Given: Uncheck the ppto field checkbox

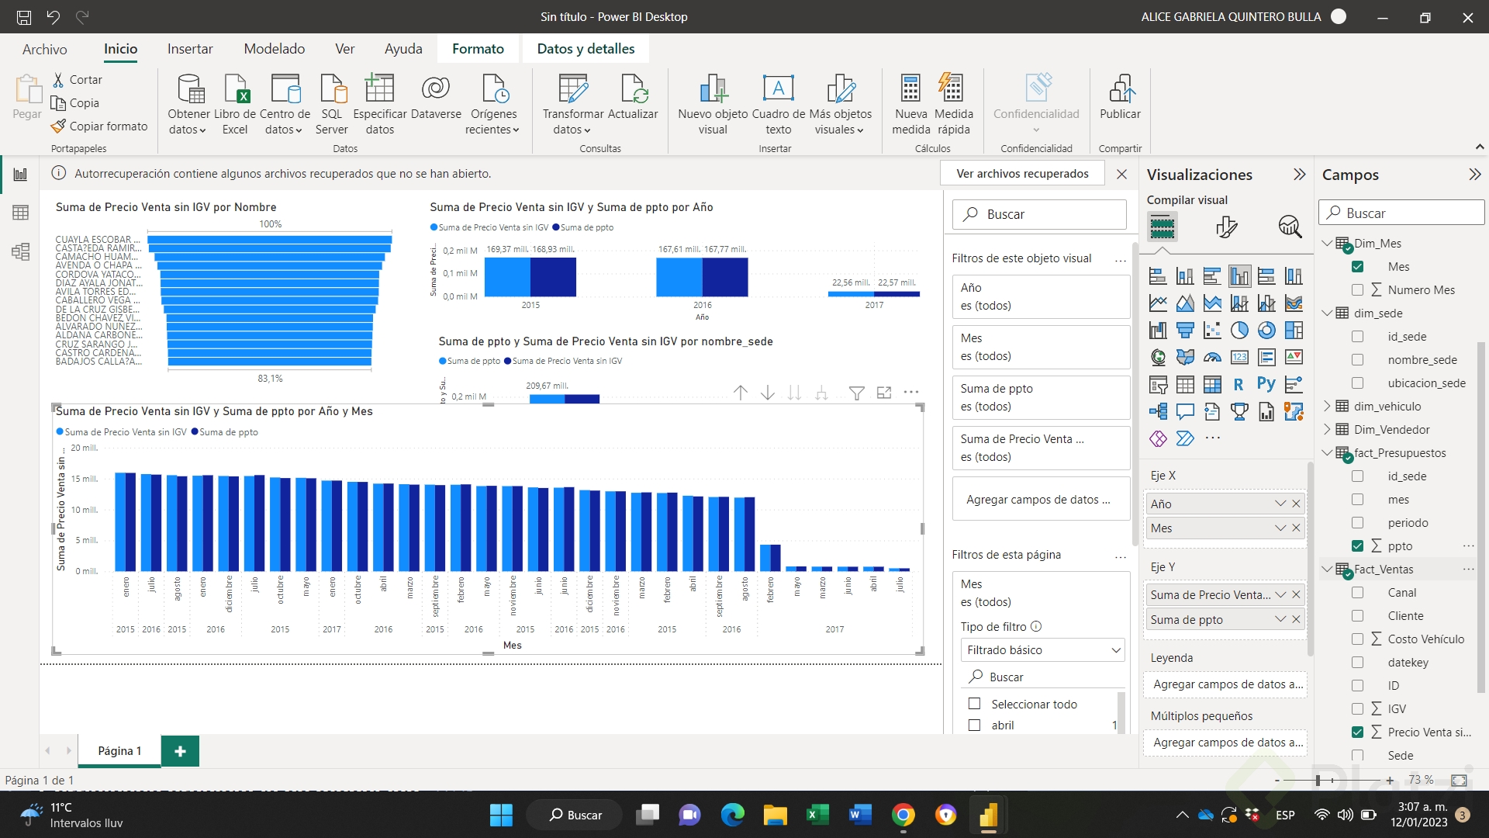Looking at the screenshot, I should (x=1357, y=546).
